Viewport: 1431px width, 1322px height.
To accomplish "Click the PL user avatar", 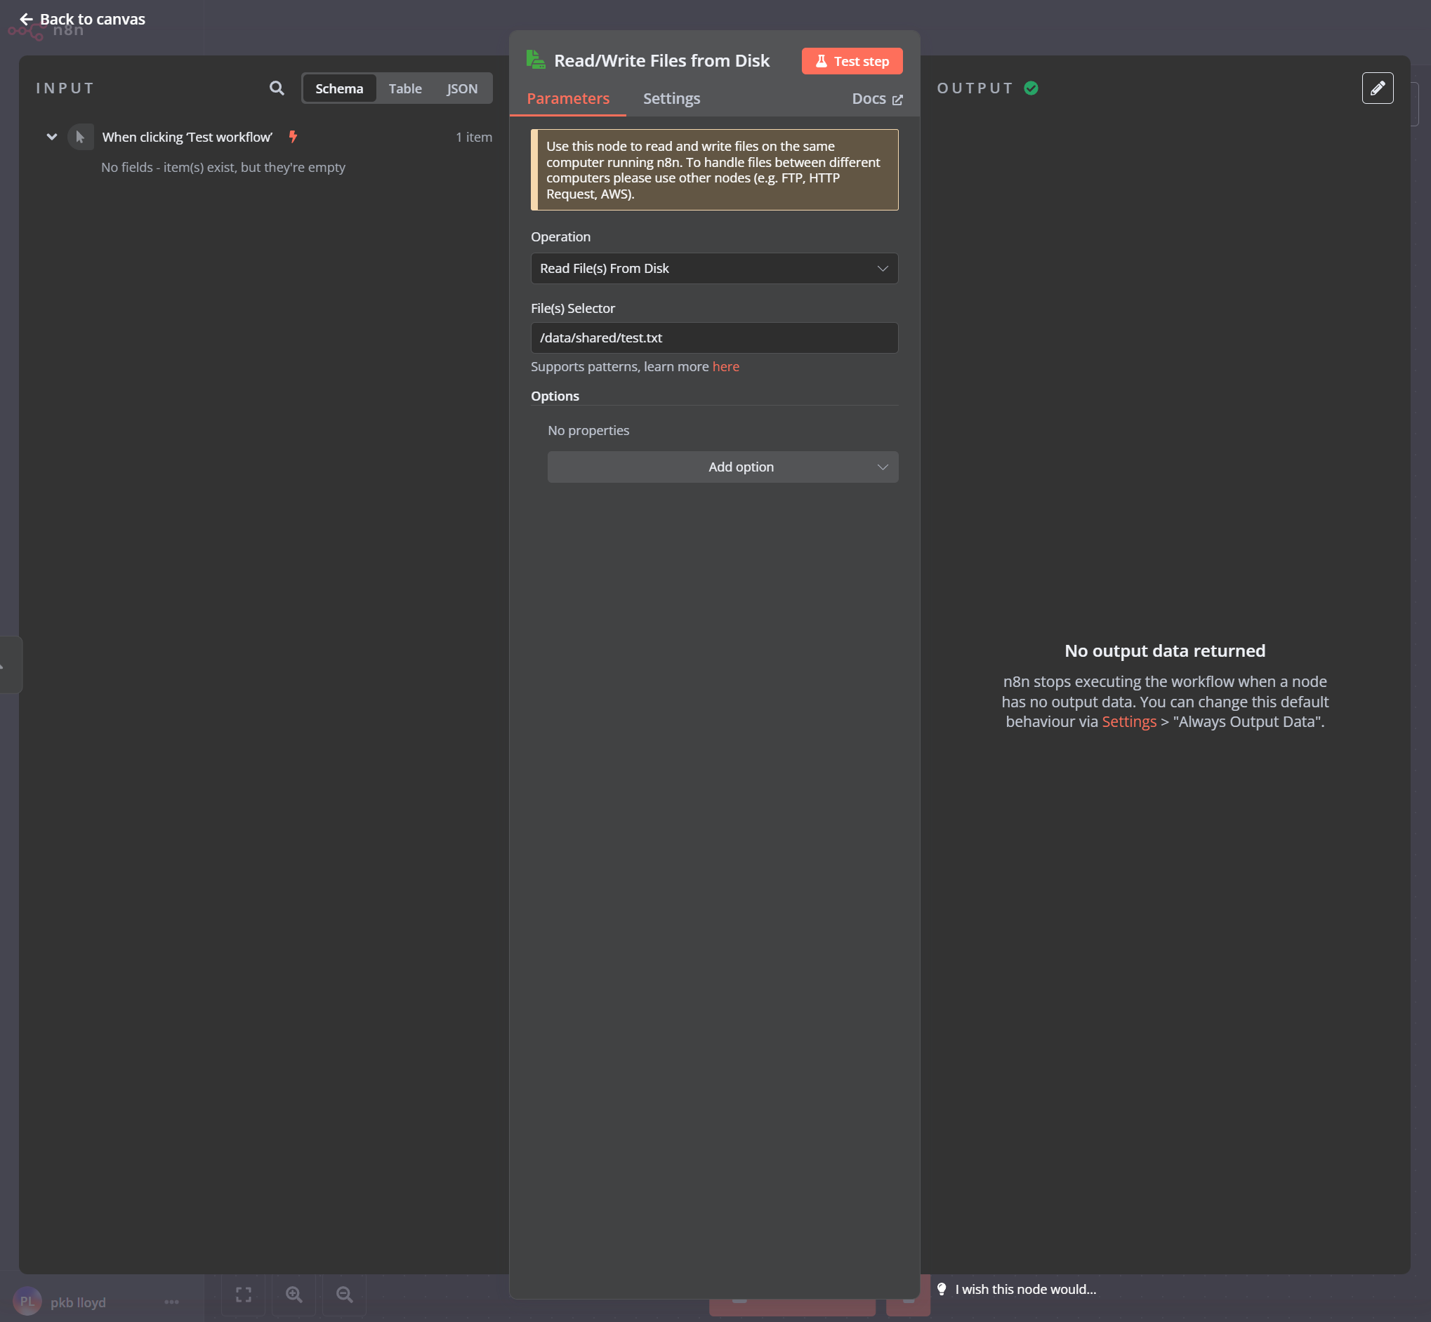I will click(x=27, y=1301).
